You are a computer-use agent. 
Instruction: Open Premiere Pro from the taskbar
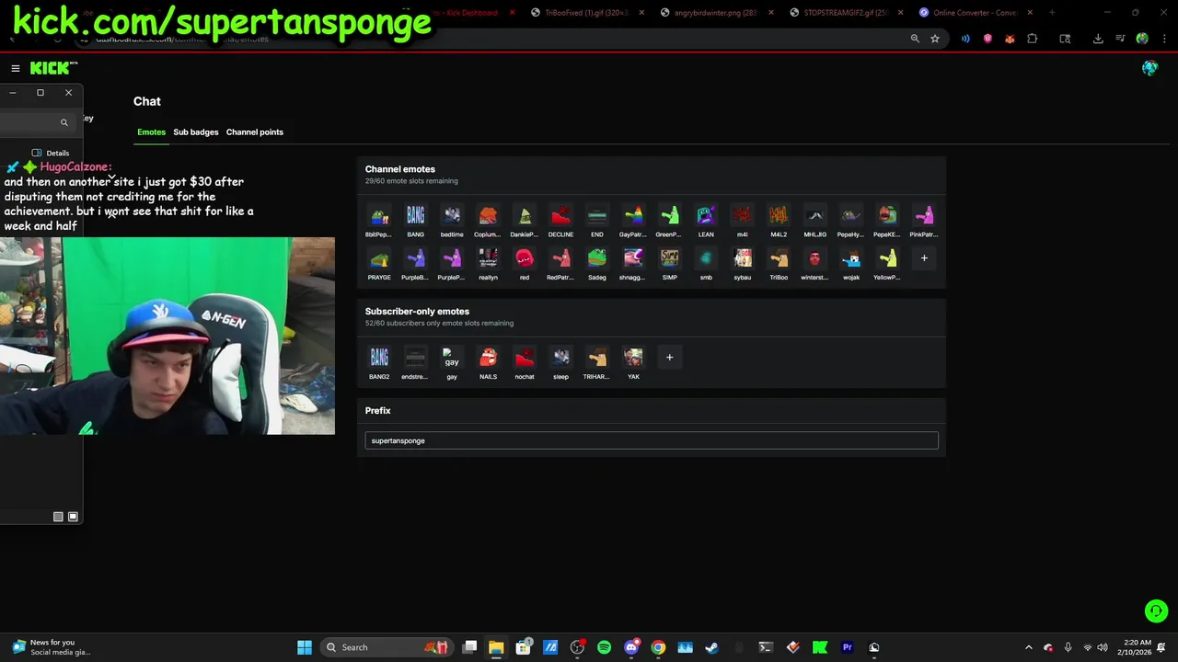coord(847,647)
